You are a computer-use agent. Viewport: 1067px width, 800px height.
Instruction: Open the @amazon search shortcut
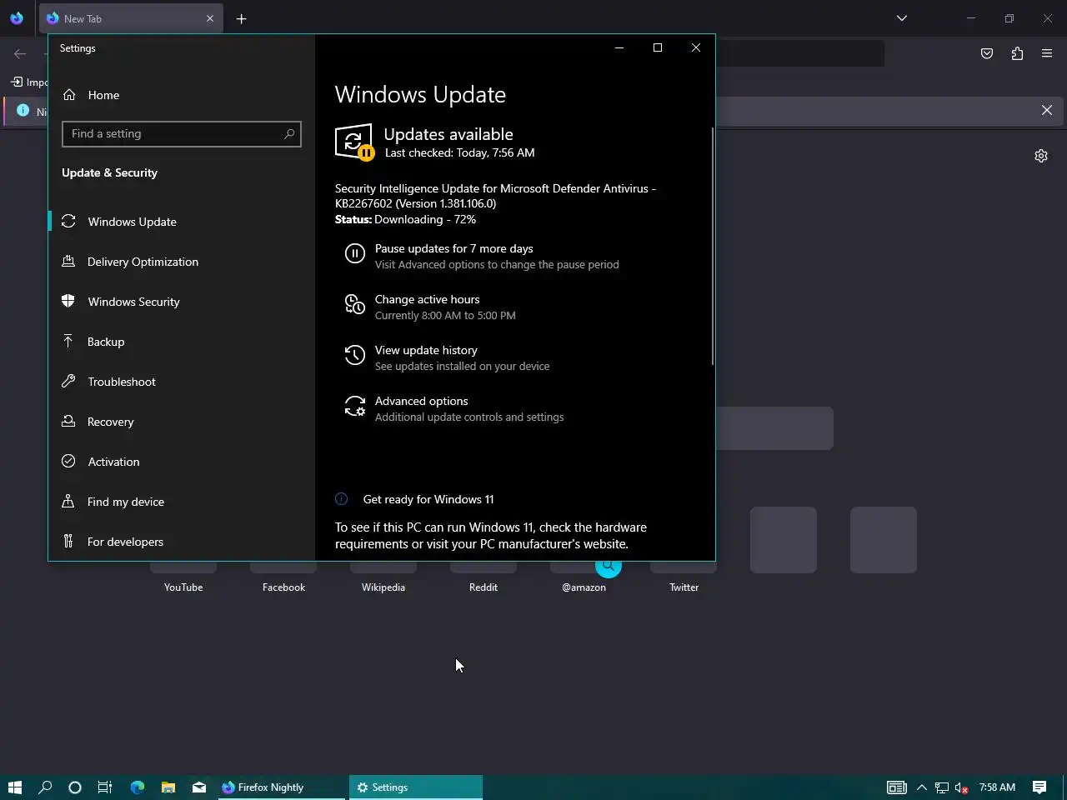click(584, 577)
